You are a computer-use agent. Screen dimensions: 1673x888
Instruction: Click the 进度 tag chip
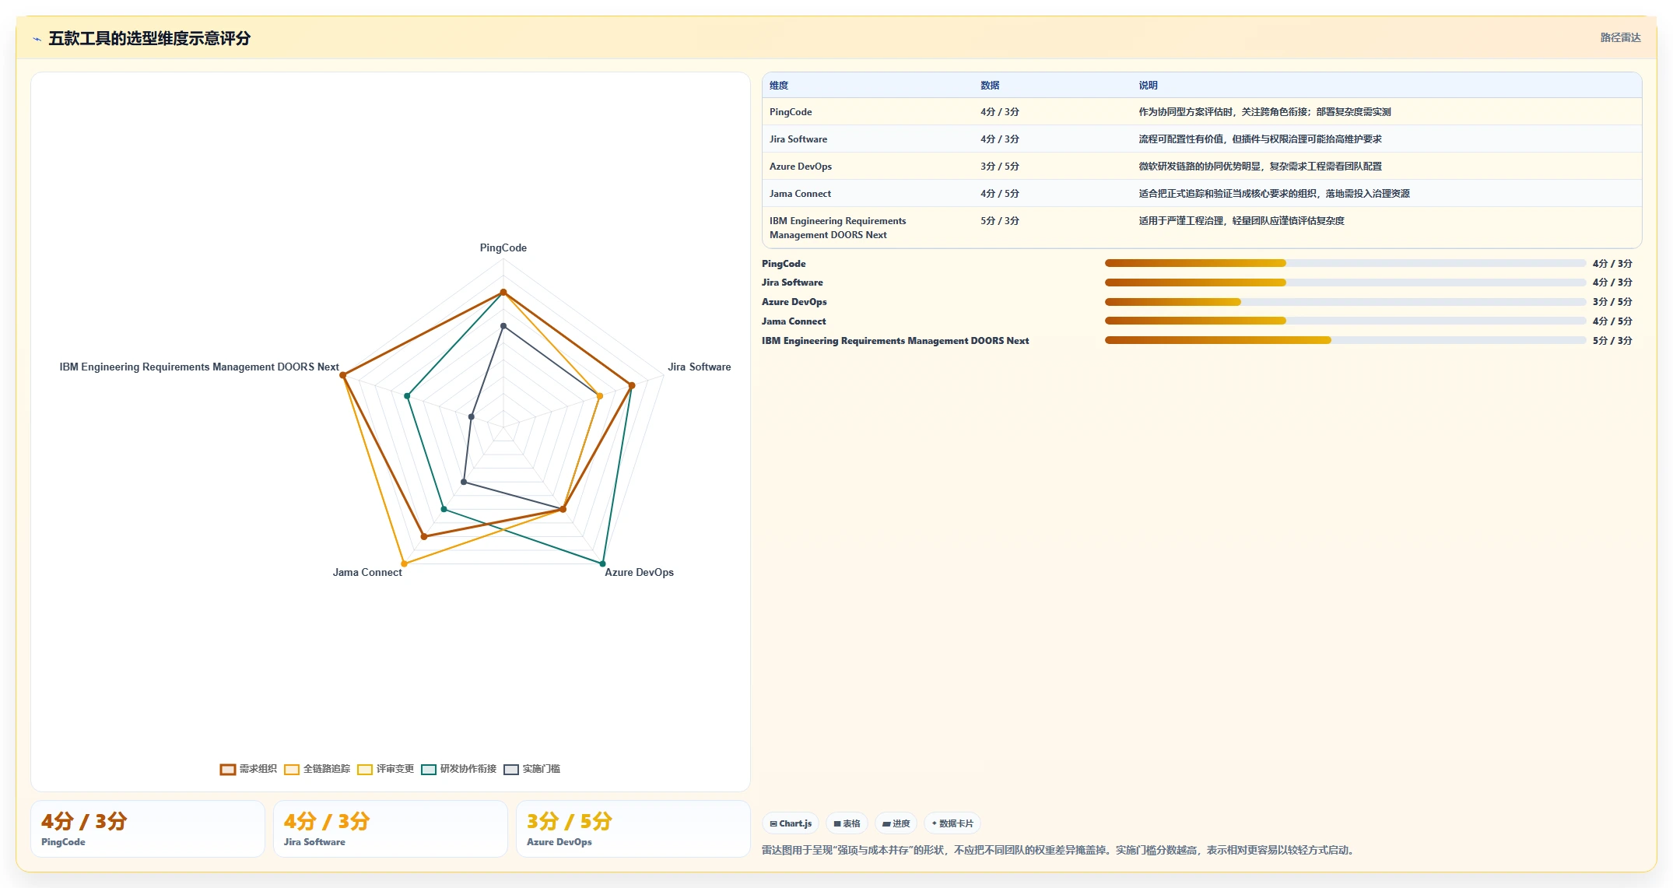click(896, 823)
